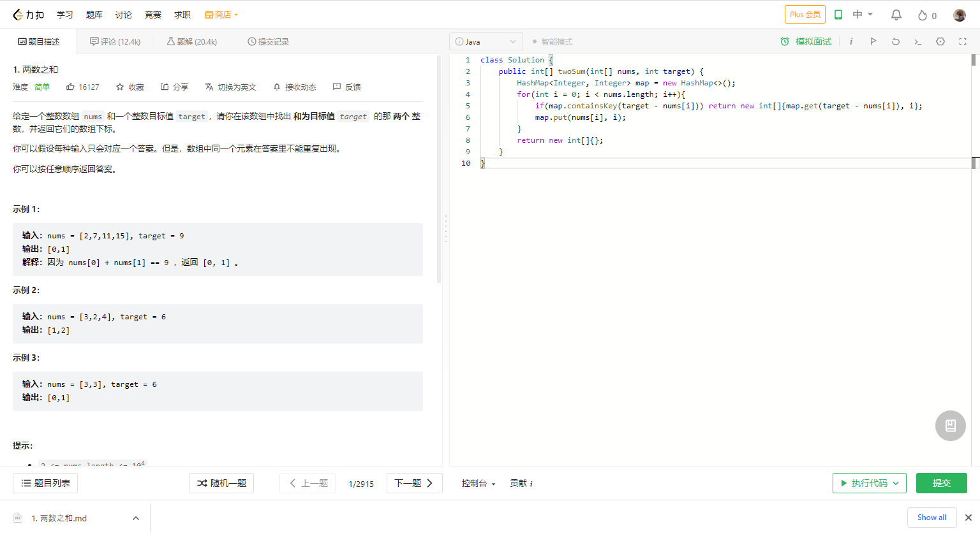The height and width of the screenshot is (536, 980).
Task: Expand the 控制台 console panel
Action: click(x=478, y=484)
